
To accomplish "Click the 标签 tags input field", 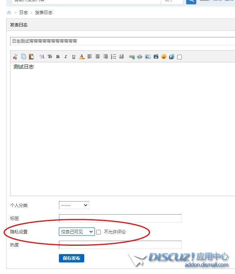I will [120, 218].
